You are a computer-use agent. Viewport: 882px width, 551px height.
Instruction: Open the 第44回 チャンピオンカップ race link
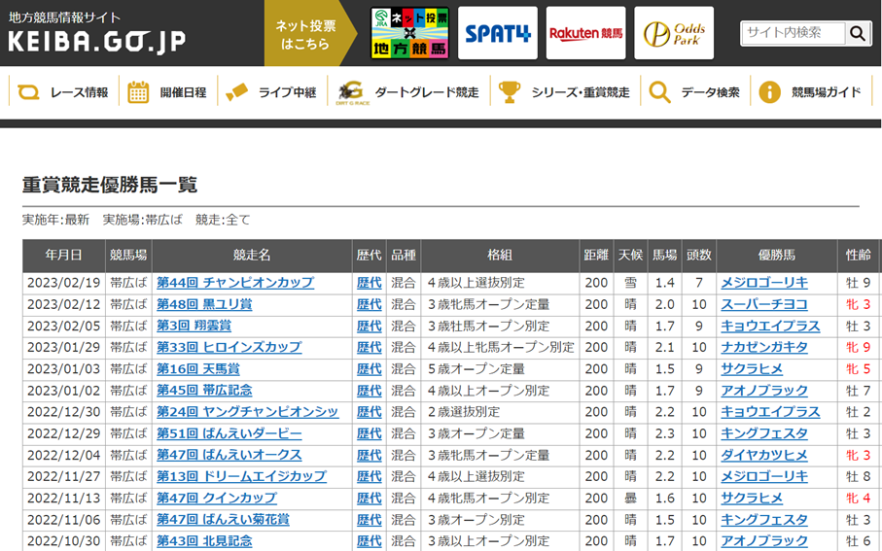tap(235, 283)
